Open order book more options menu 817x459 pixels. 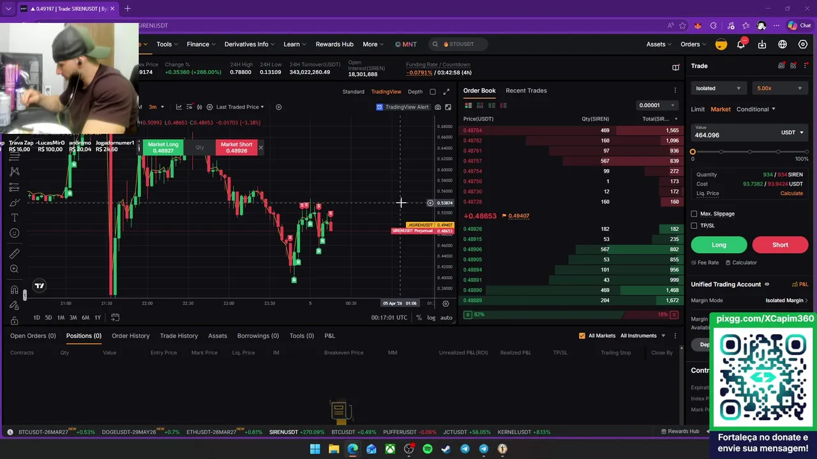[675, 91]
